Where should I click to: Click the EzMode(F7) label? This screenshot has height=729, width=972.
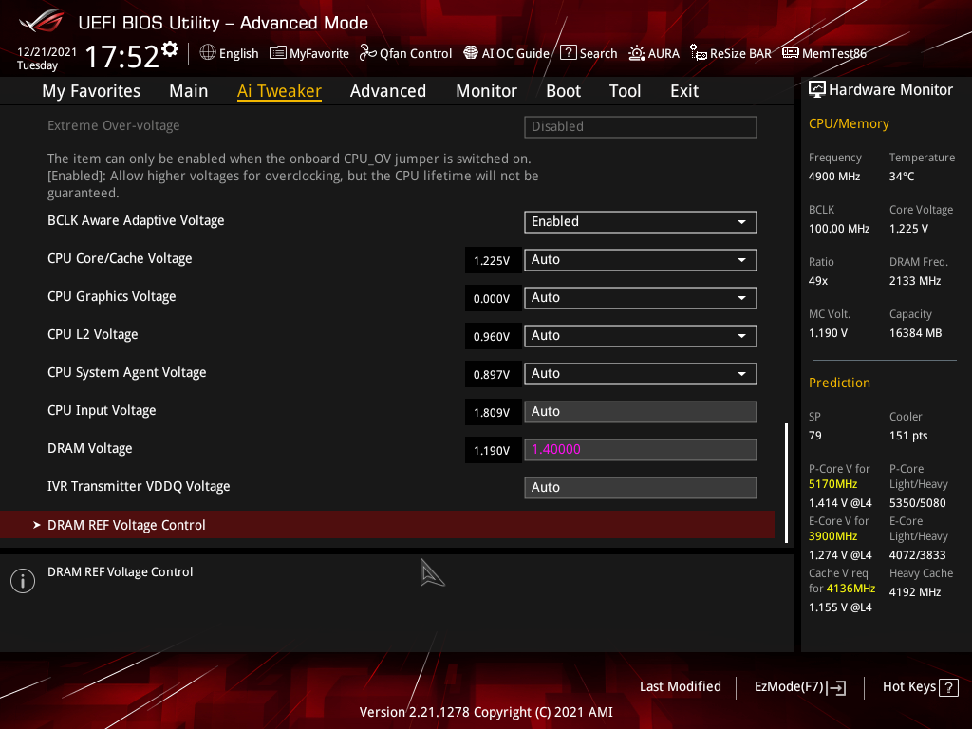[x=789, y=686]
